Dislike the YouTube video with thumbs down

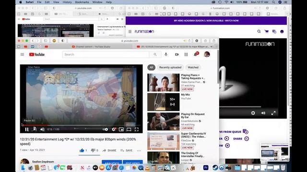(x=94, y=150)
